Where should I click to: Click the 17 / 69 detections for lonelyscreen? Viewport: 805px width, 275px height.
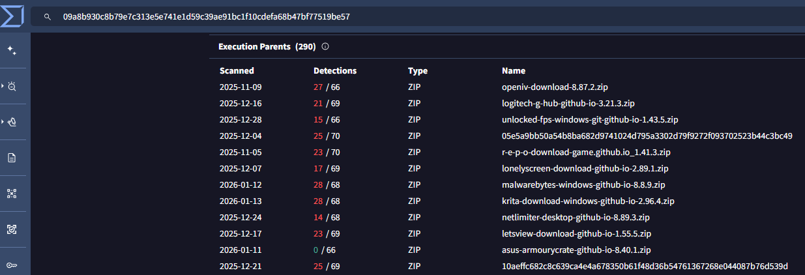327,168
